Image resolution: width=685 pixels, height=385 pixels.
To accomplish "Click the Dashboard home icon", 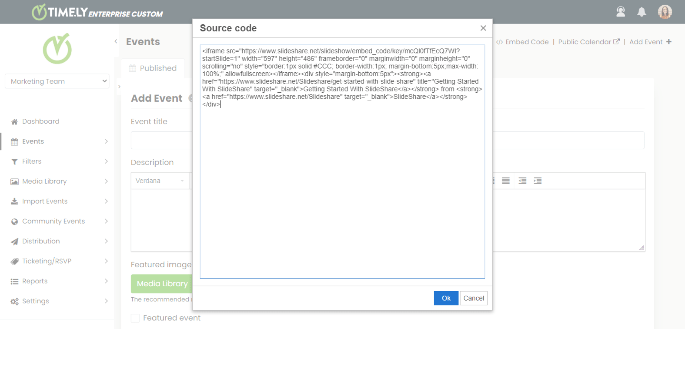I will [x=14, y=122].
